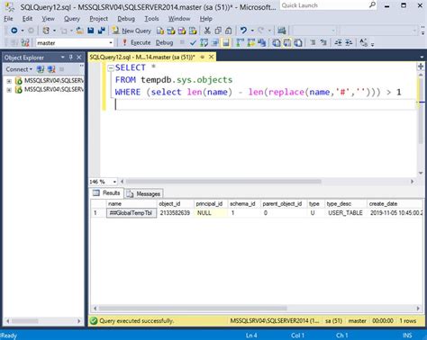427x340 pixels.
Task: Open the 146 % zoom dropdown
Action: point(114,182)
